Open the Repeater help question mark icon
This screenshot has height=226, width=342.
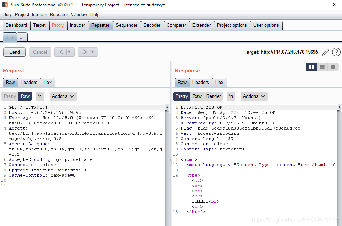(x=336, y=52)
